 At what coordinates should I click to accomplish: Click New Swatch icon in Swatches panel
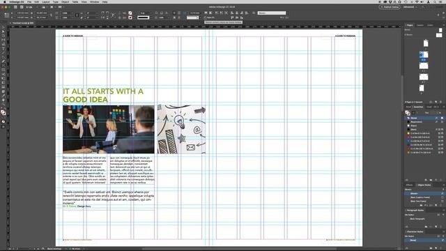(436, 180)
